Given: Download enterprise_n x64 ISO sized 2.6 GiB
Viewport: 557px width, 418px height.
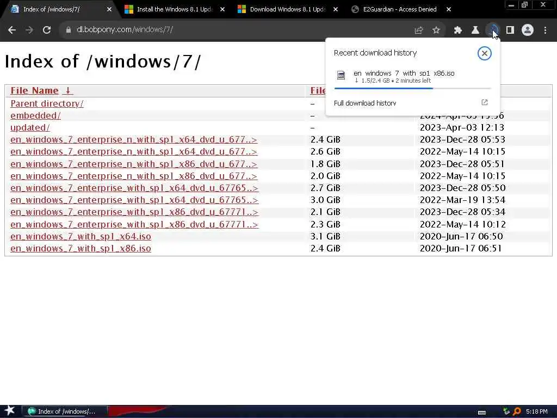Looking at the screenshot, I should pyautogui.click(x=134, y=152).
